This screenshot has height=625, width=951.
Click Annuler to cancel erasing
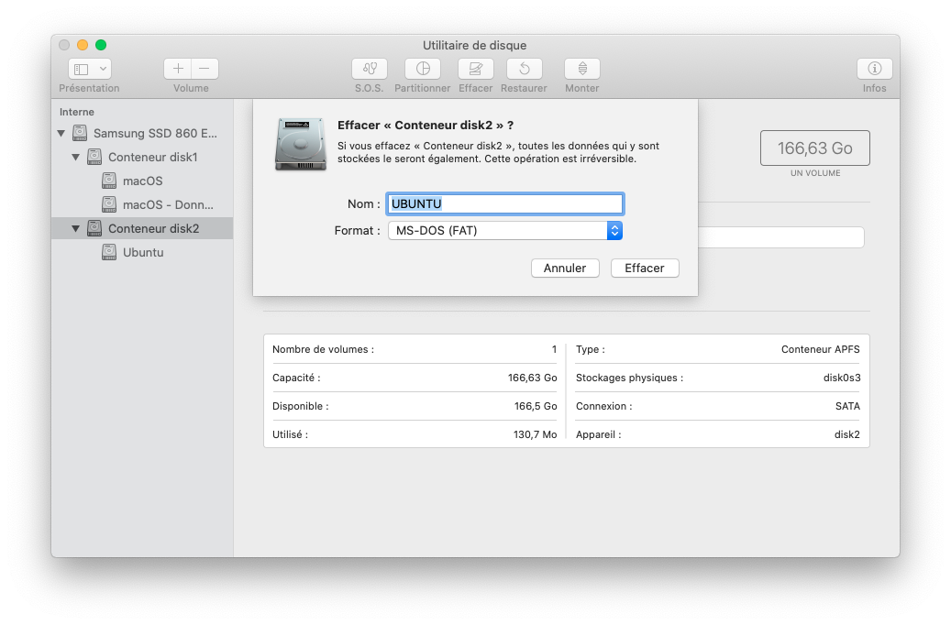[x=565, y=268]
